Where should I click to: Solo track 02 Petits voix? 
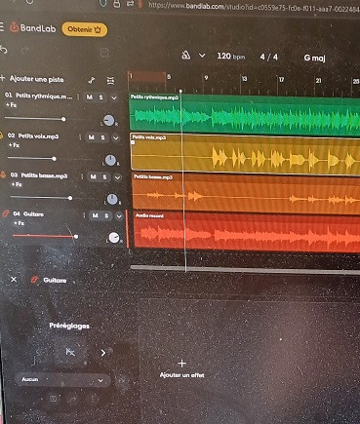point(102,137)
